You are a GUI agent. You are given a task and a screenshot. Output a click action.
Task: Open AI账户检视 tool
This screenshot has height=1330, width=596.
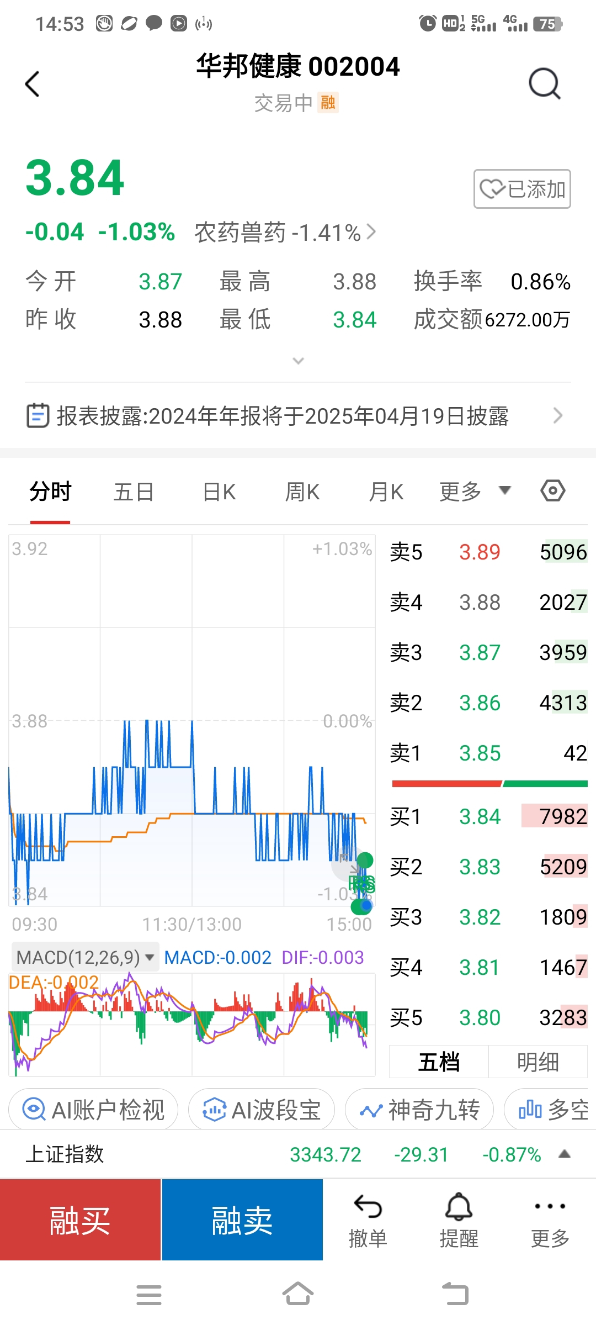[x=93, y=1110]
